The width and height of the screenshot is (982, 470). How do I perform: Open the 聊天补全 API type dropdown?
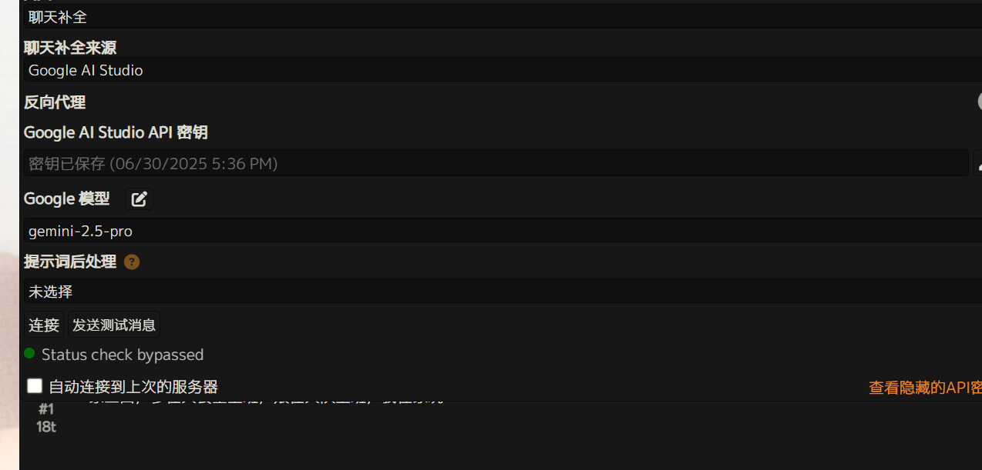501,17
